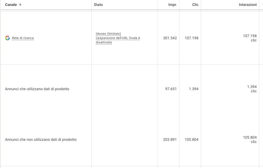
Task: Click the 105.804 value in the Clic column
Action: (192, 139)
